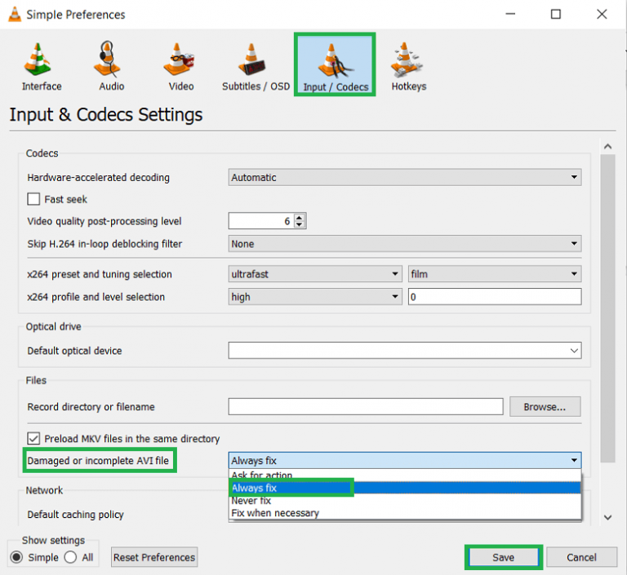Image resolution: width=627 pixels, height=575 pixels.
Task: Click the x264 level input field
Action: [495, 297]
